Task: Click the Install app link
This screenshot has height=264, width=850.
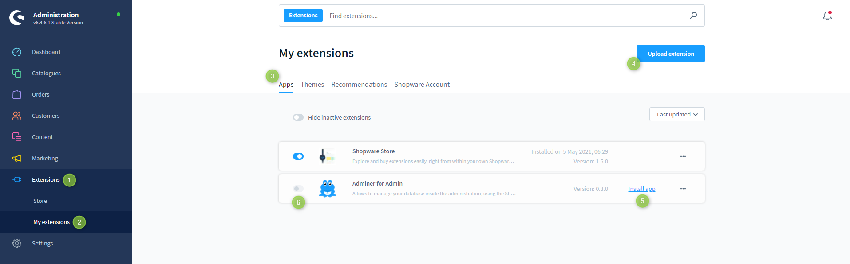Action: point(641,189)
